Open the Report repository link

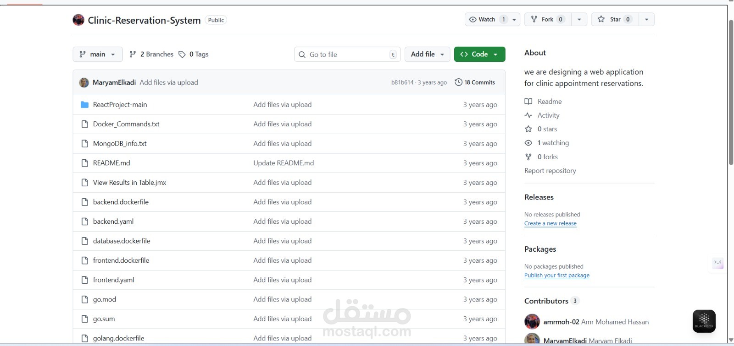click(550, 170)
